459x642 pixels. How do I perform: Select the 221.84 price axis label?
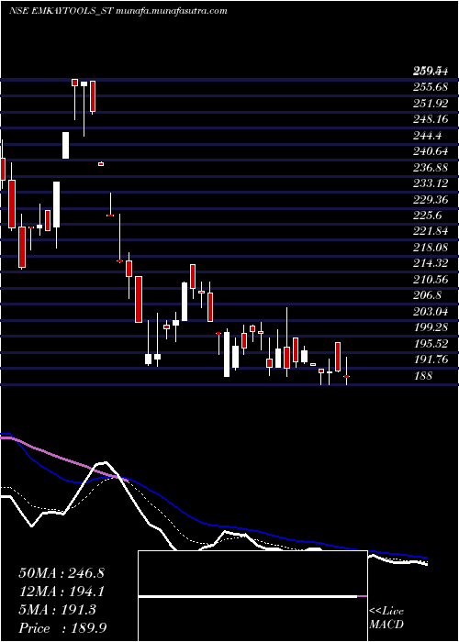pos(430,231)
